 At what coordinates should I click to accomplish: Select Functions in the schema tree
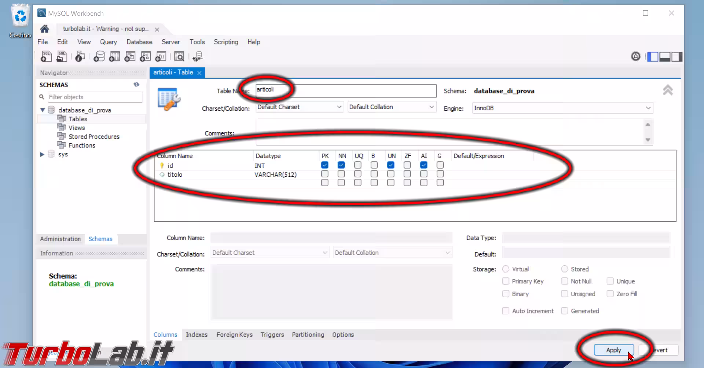(82, 145)
